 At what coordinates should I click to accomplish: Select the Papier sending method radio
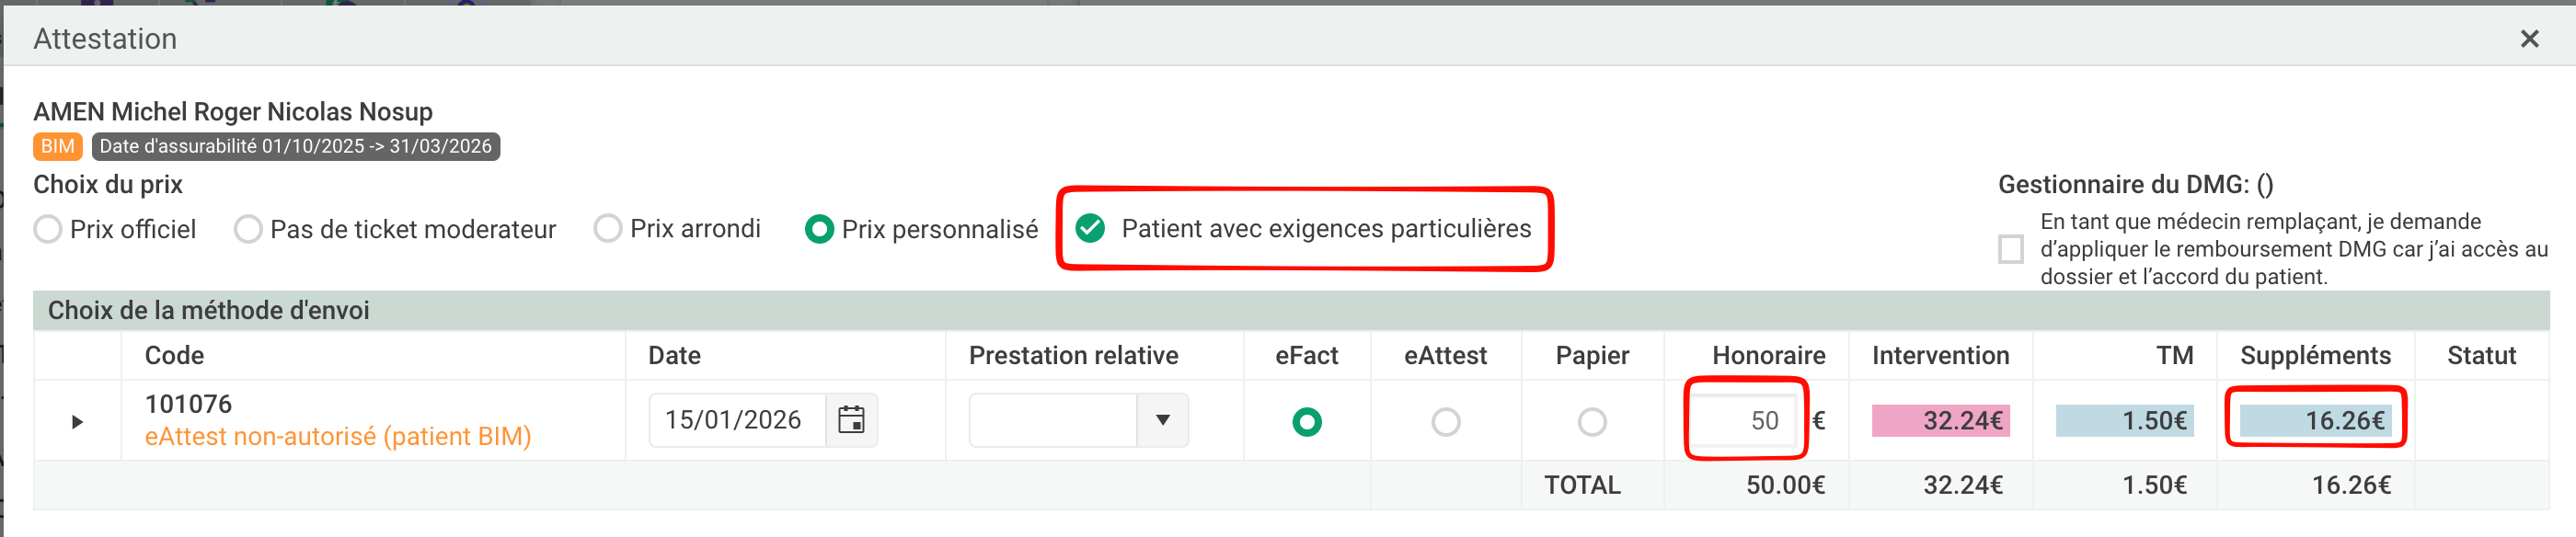pos(1592,422)
